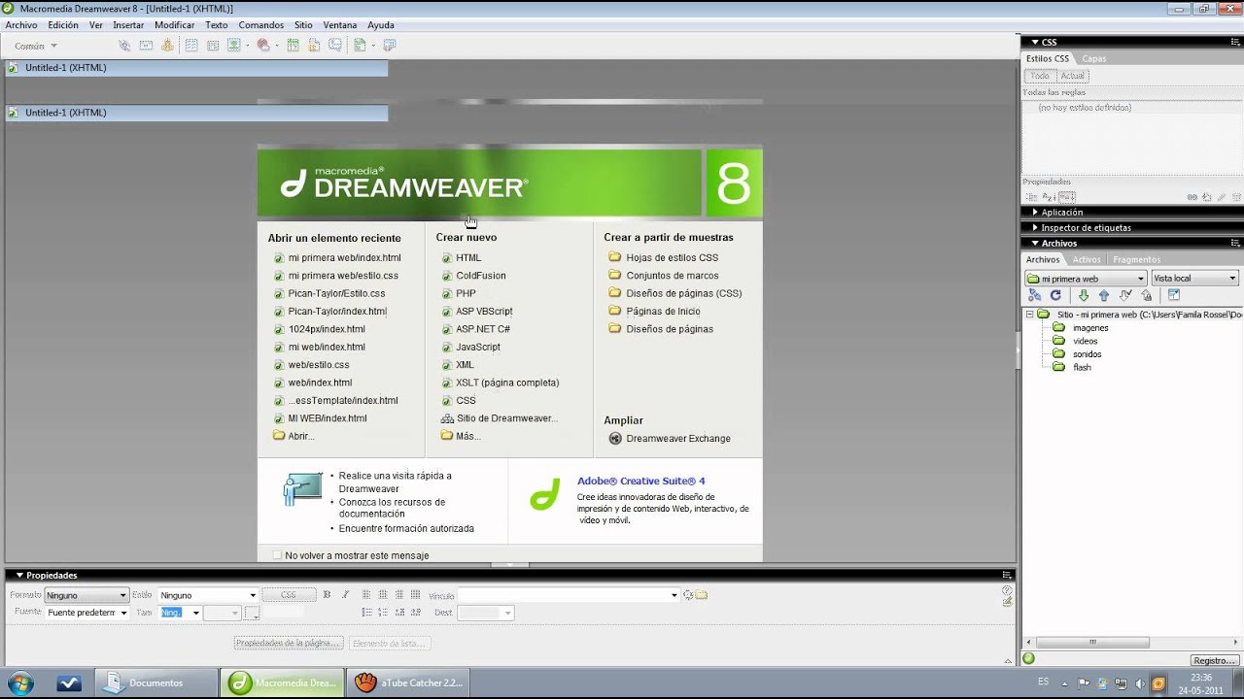
Task: Click the Check Out files icon
Action: pos(1125,295)
